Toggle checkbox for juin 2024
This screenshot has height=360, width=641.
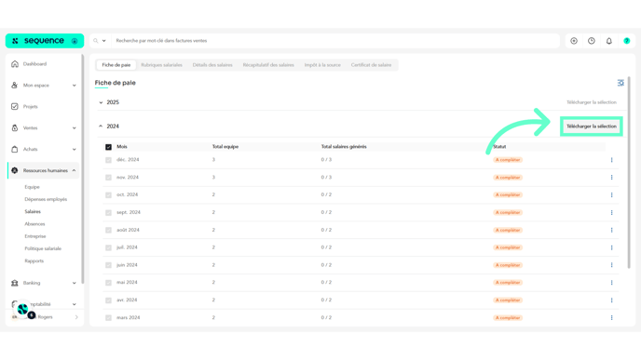pyautogui.click(x=108, y=265)
